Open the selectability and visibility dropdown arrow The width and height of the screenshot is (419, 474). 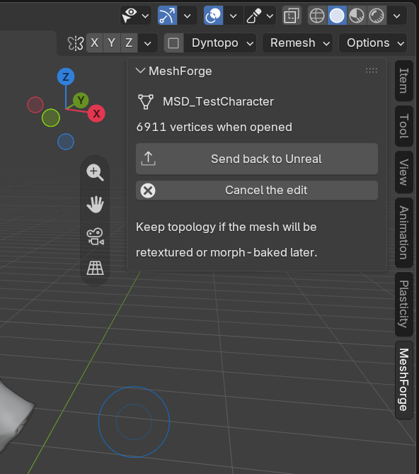146,16
